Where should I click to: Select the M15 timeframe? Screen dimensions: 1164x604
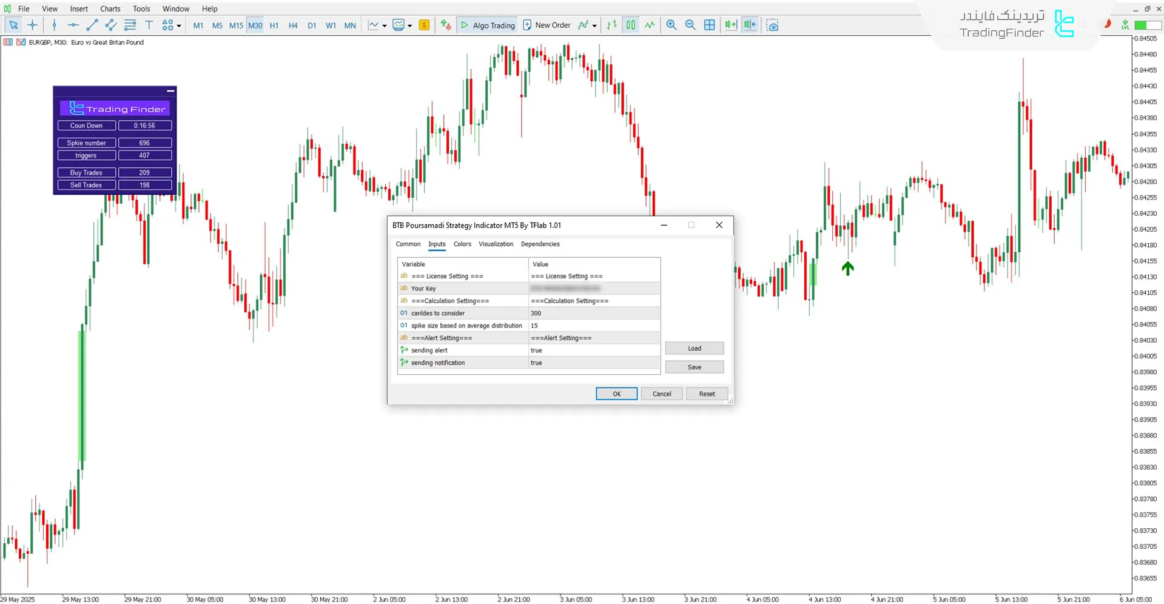[236, 25]
